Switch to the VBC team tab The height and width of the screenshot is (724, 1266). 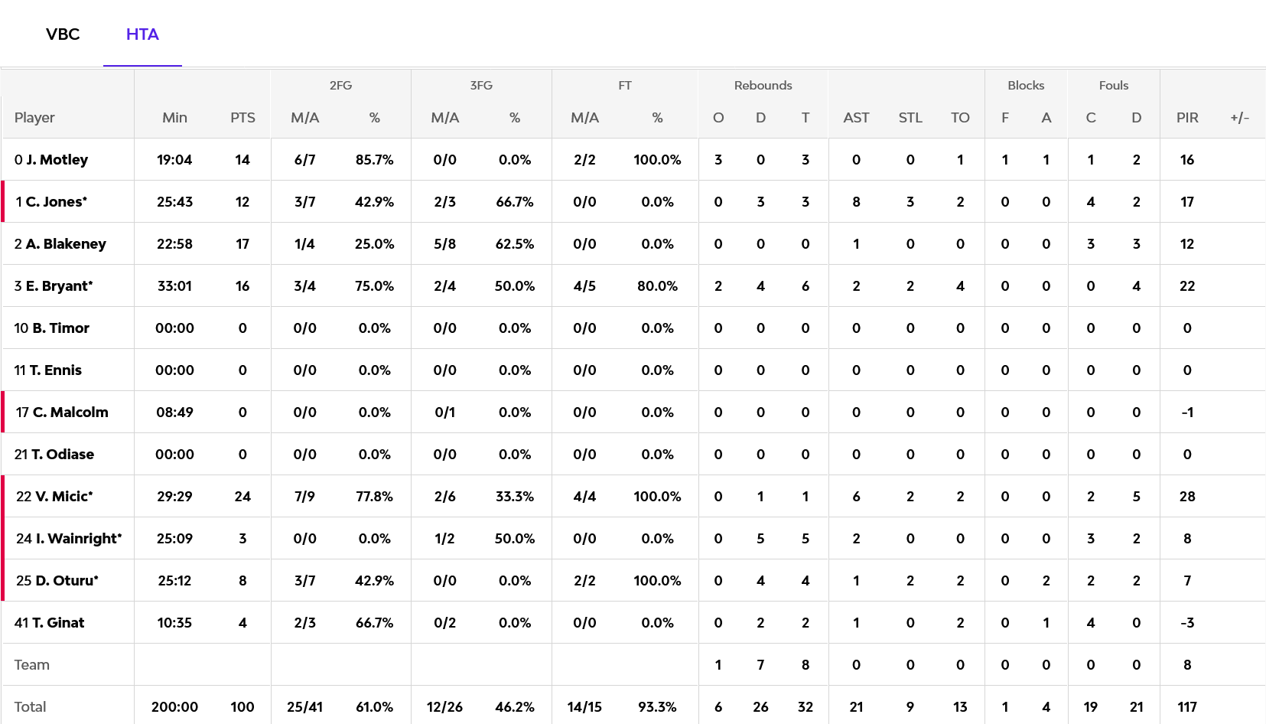point(63,34)
